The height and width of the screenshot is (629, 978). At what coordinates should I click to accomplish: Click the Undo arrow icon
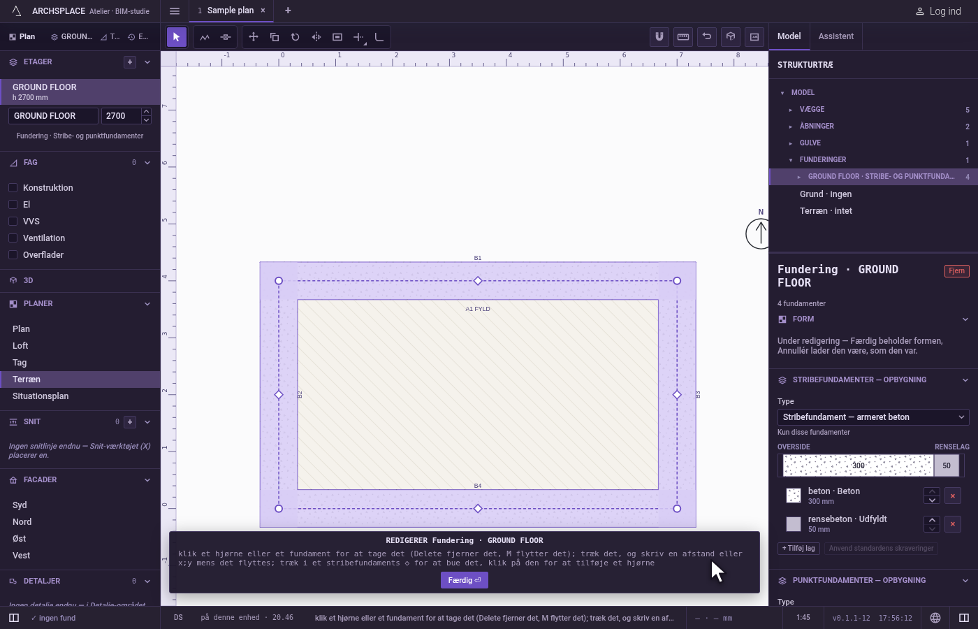point(707,36)
